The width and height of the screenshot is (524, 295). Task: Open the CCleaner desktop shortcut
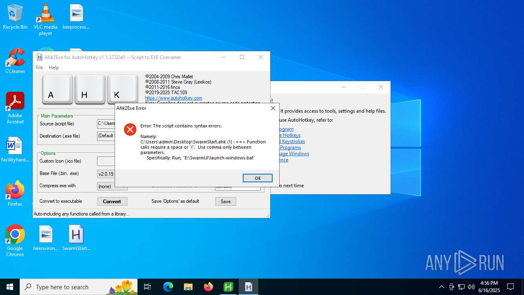pyautogui.click(x=15, y=61)
